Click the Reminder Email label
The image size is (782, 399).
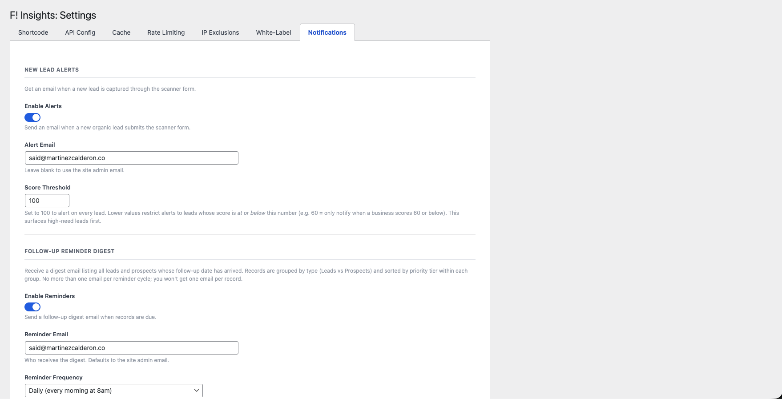pyautogui.click(x=46, y=334)
